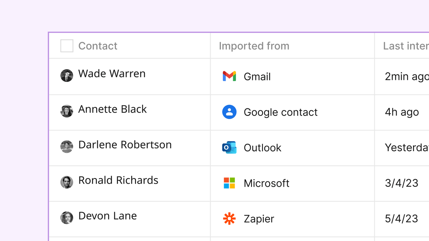Open the Contact column header sort options

coord(97,46)
